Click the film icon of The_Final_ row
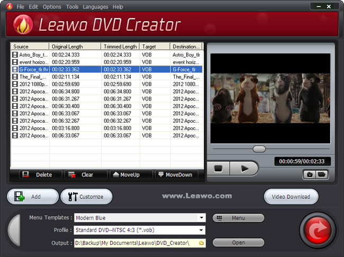Viewport: 344px width, 257px height. point(15,77)
